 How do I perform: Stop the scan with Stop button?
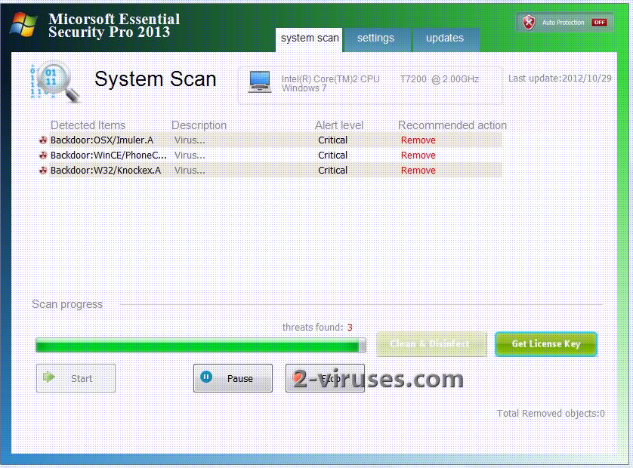click(x=325, y=378)
